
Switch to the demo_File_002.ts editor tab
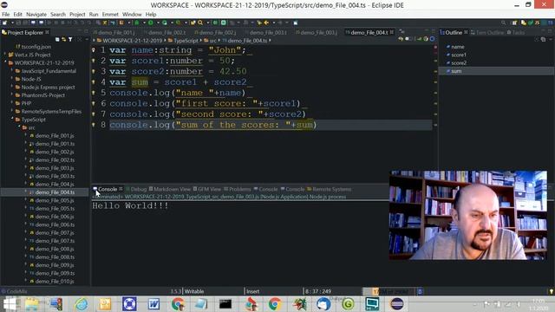tap(166, 32)
